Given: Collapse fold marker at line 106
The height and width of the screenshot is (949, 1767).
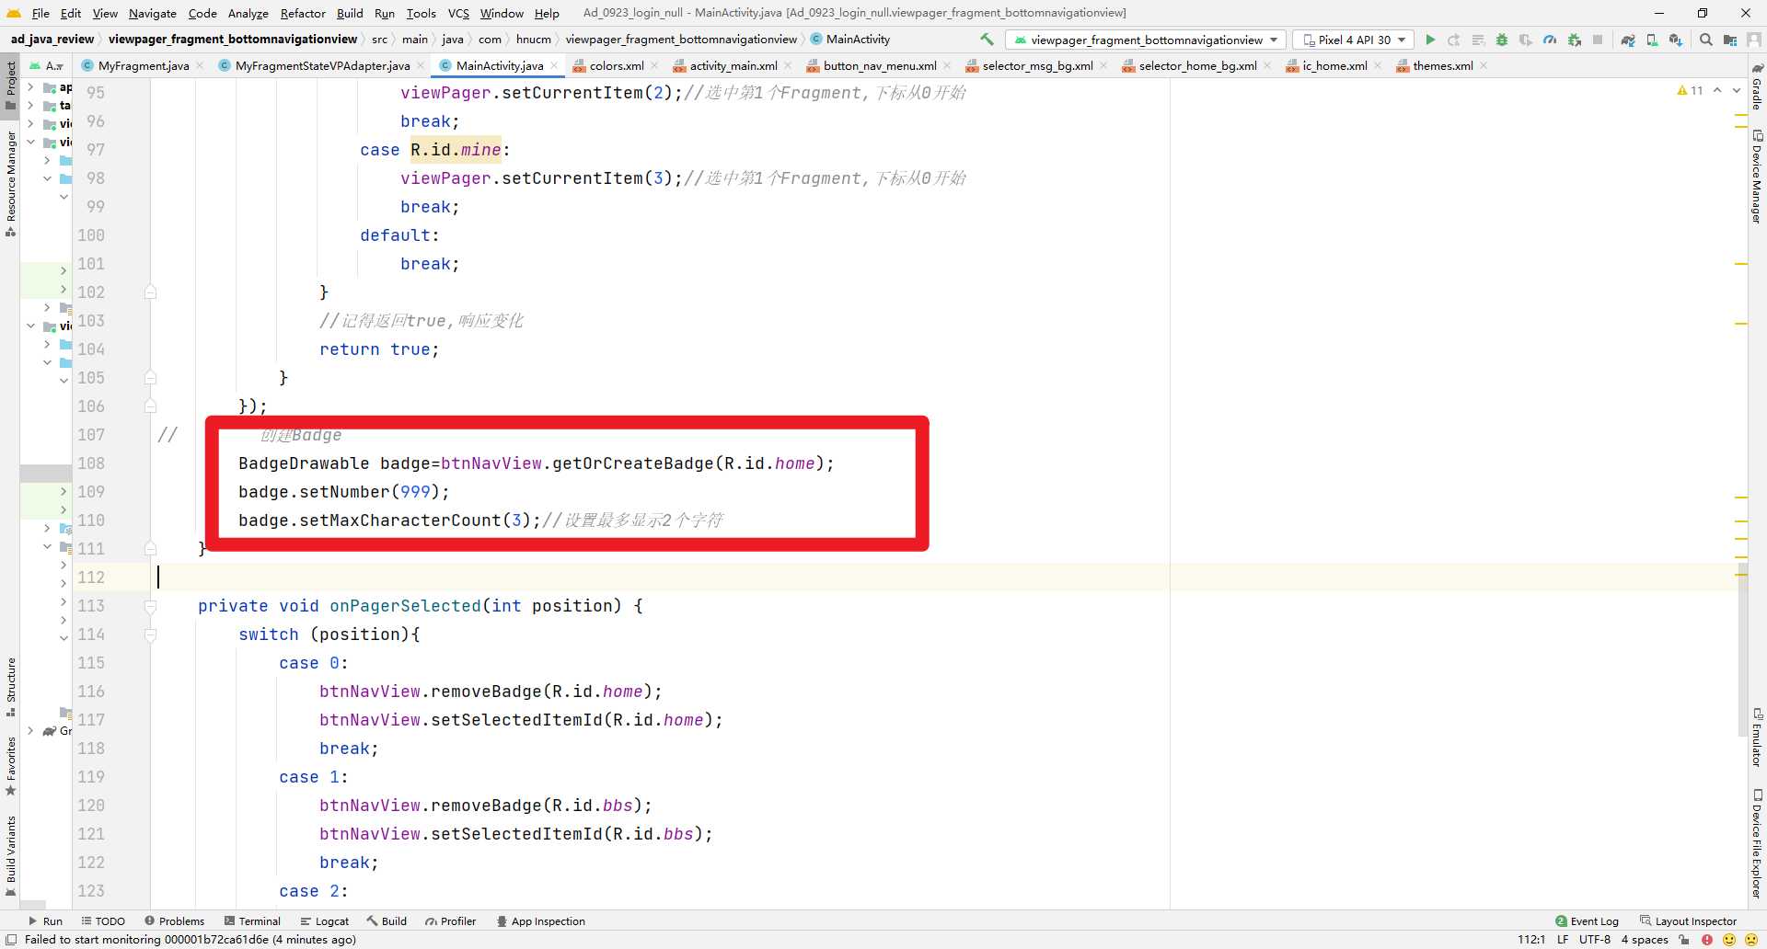Looking at the screenshot, I should [x=150, y=406].
